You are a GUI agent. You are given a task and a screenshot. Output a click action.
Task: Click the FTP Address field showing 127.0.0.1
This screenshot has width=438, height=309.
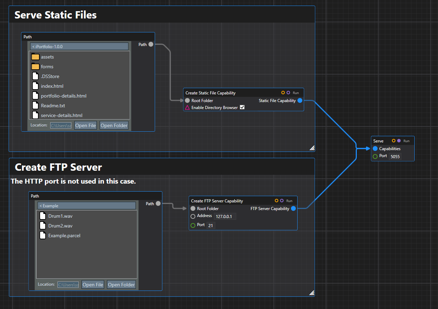(226, 216)
